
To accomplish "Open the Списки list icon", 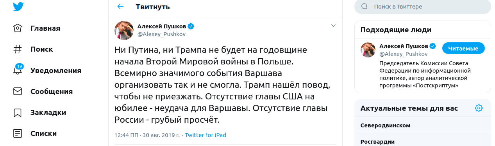I will [18, 134].
